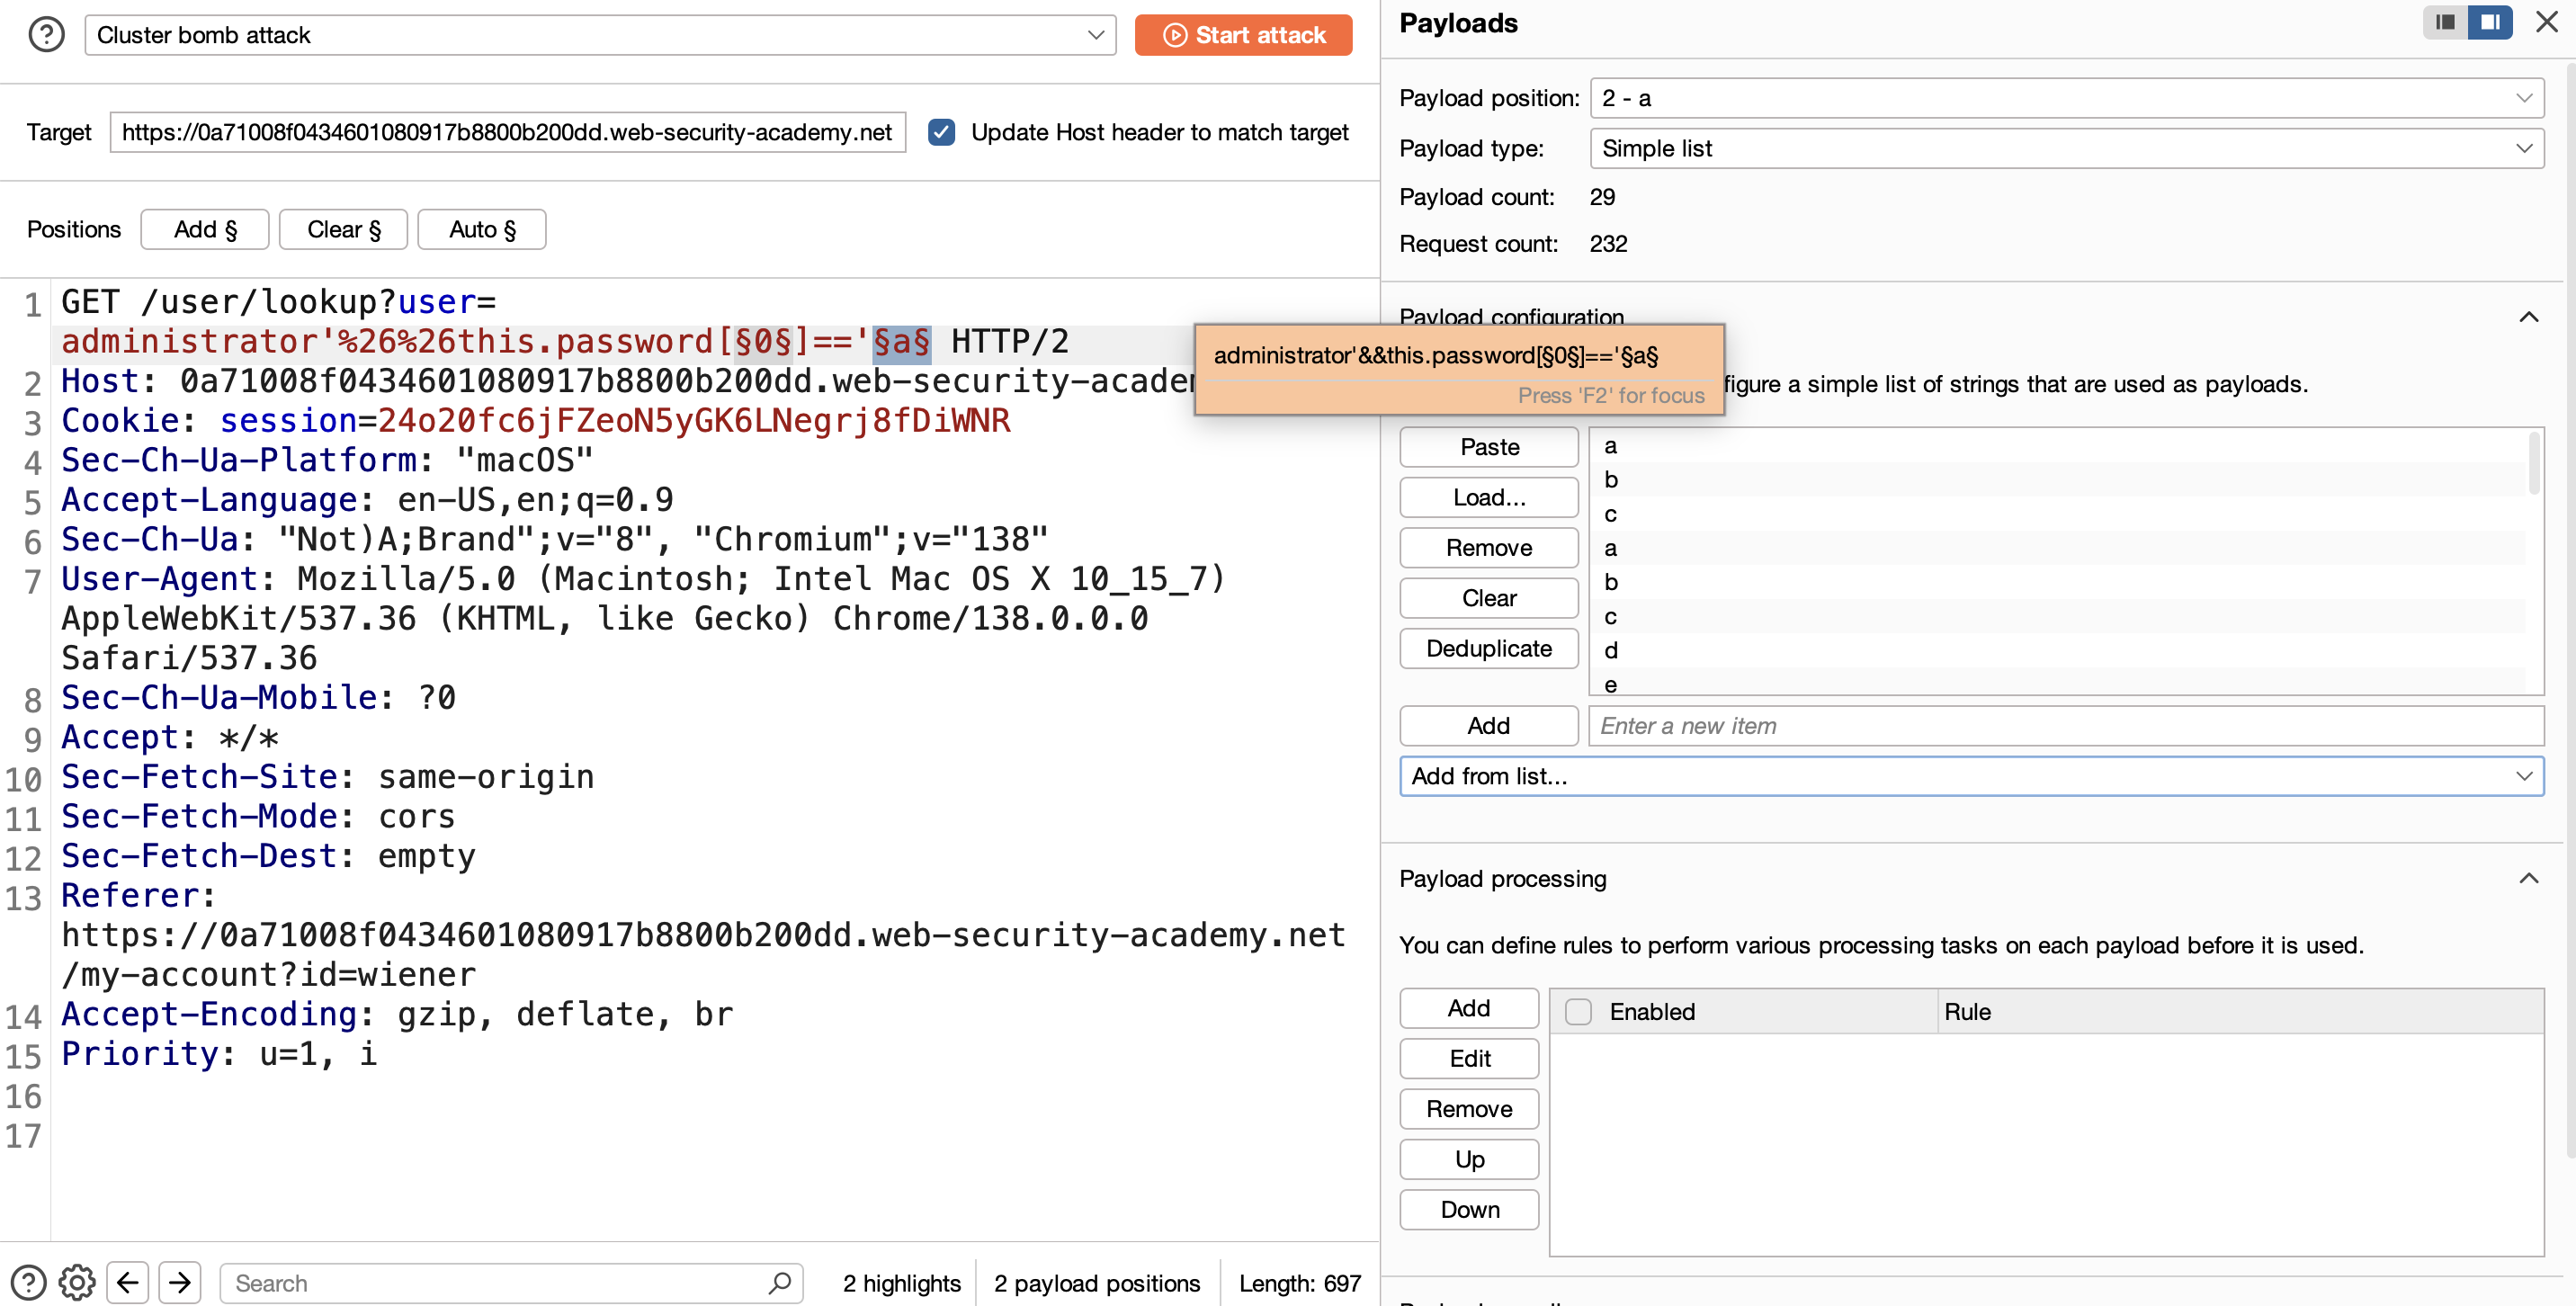Image resolution: width=2576 pixels, height=1306 pixels.
Task: Collapse the Payload configuration section
Action: tap(2528, 317)
